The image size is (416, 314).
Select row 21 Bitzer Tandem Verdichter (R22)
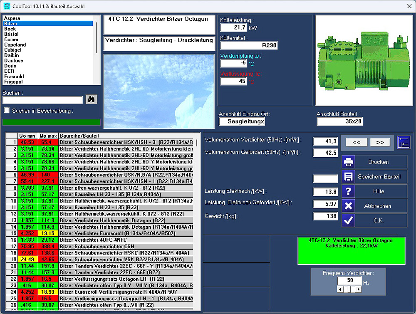coord(100,272)
